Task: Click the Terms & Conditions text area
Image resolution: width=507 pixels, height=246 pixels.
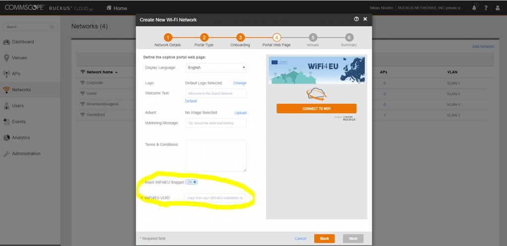Action: (x=215, y=155)
